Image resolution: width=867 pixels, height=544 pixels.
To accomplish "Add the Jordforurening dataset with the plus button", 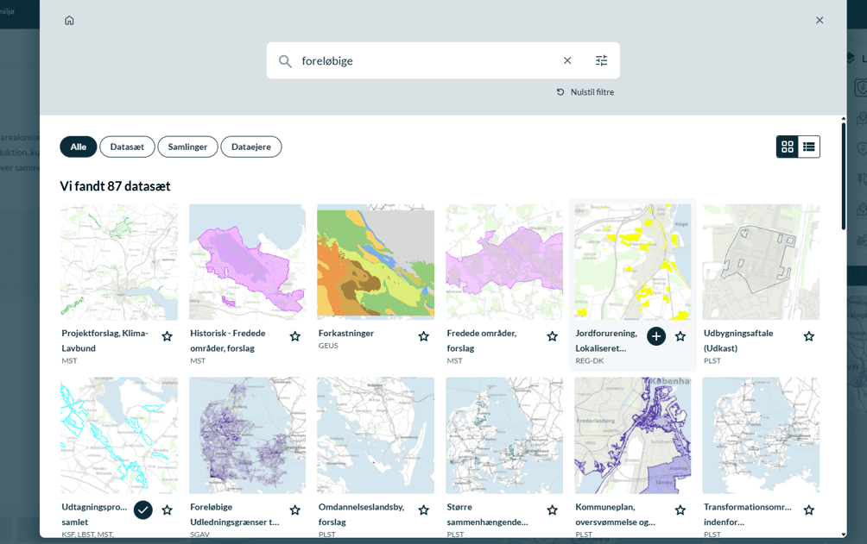I will click(x=656, y=336).
